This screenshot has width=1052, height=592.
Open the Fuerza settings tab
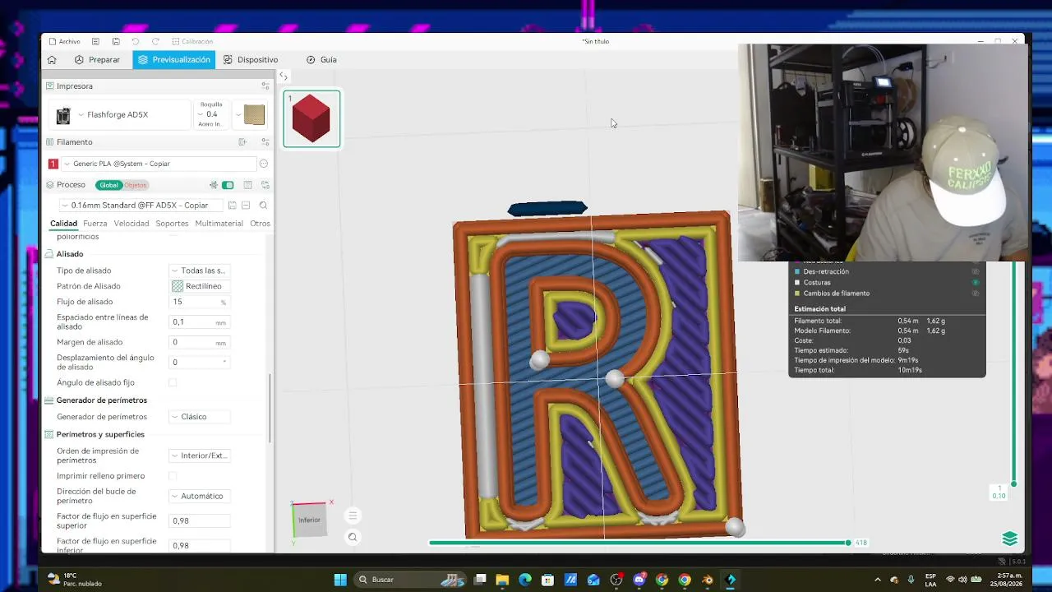tap(95, 224)
